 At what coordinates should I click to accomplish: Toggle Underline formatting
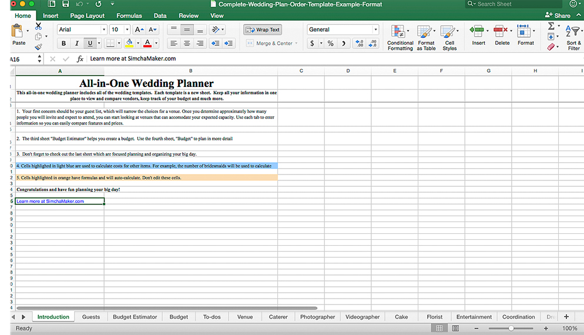click(x=90, y=43)
